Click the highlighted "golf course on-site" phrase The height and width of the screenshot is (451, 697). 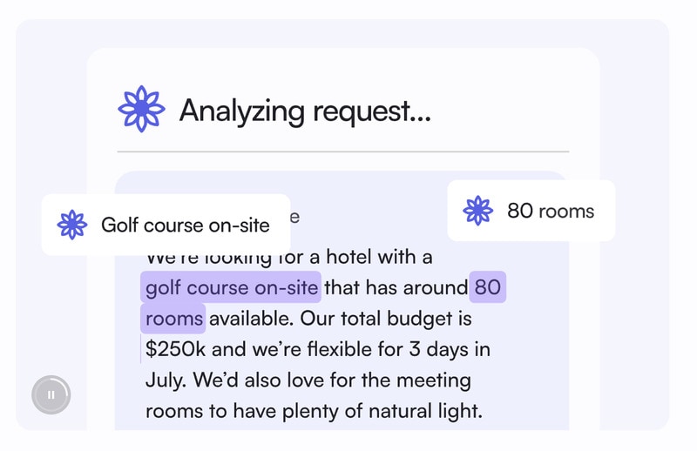point(231,287)
